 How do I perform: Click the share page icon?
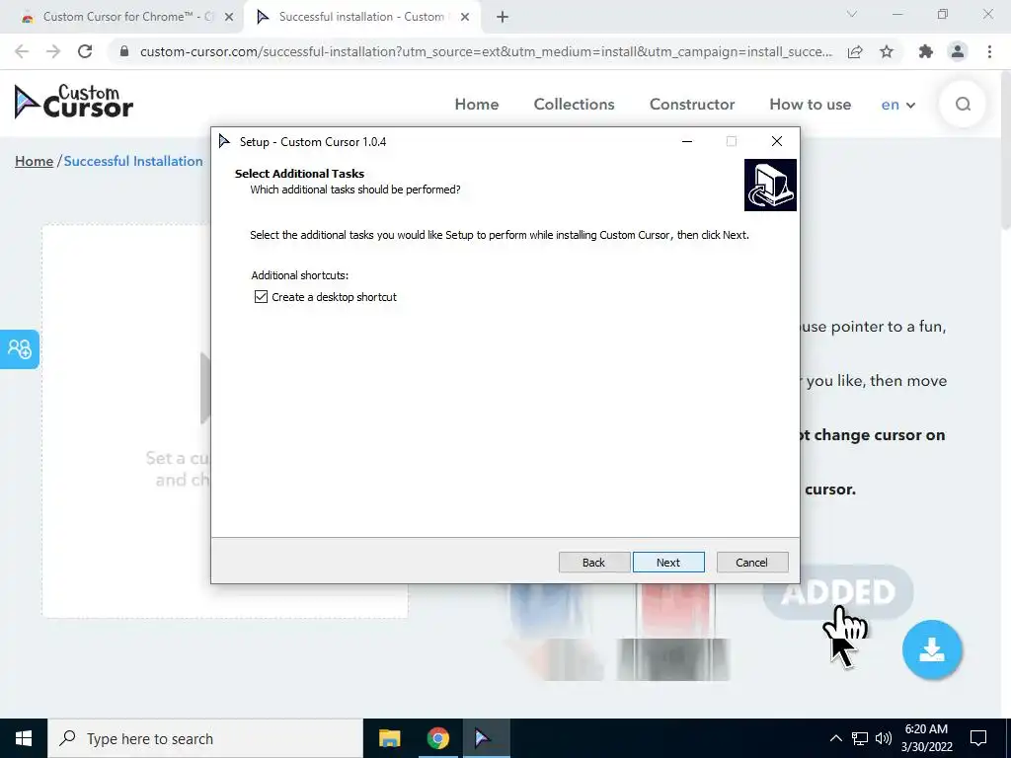[855, 51]
